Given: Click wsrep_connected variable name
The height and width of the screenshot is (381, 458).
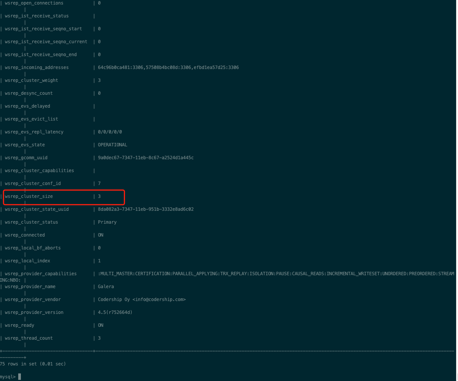Looking at the screenshot, I should (25, 235).
